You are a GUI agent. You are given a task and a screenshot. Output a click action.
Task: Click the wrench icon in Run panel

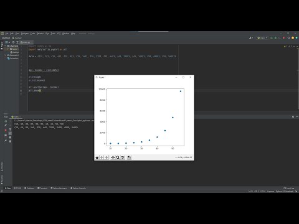(x=6, y=125)
